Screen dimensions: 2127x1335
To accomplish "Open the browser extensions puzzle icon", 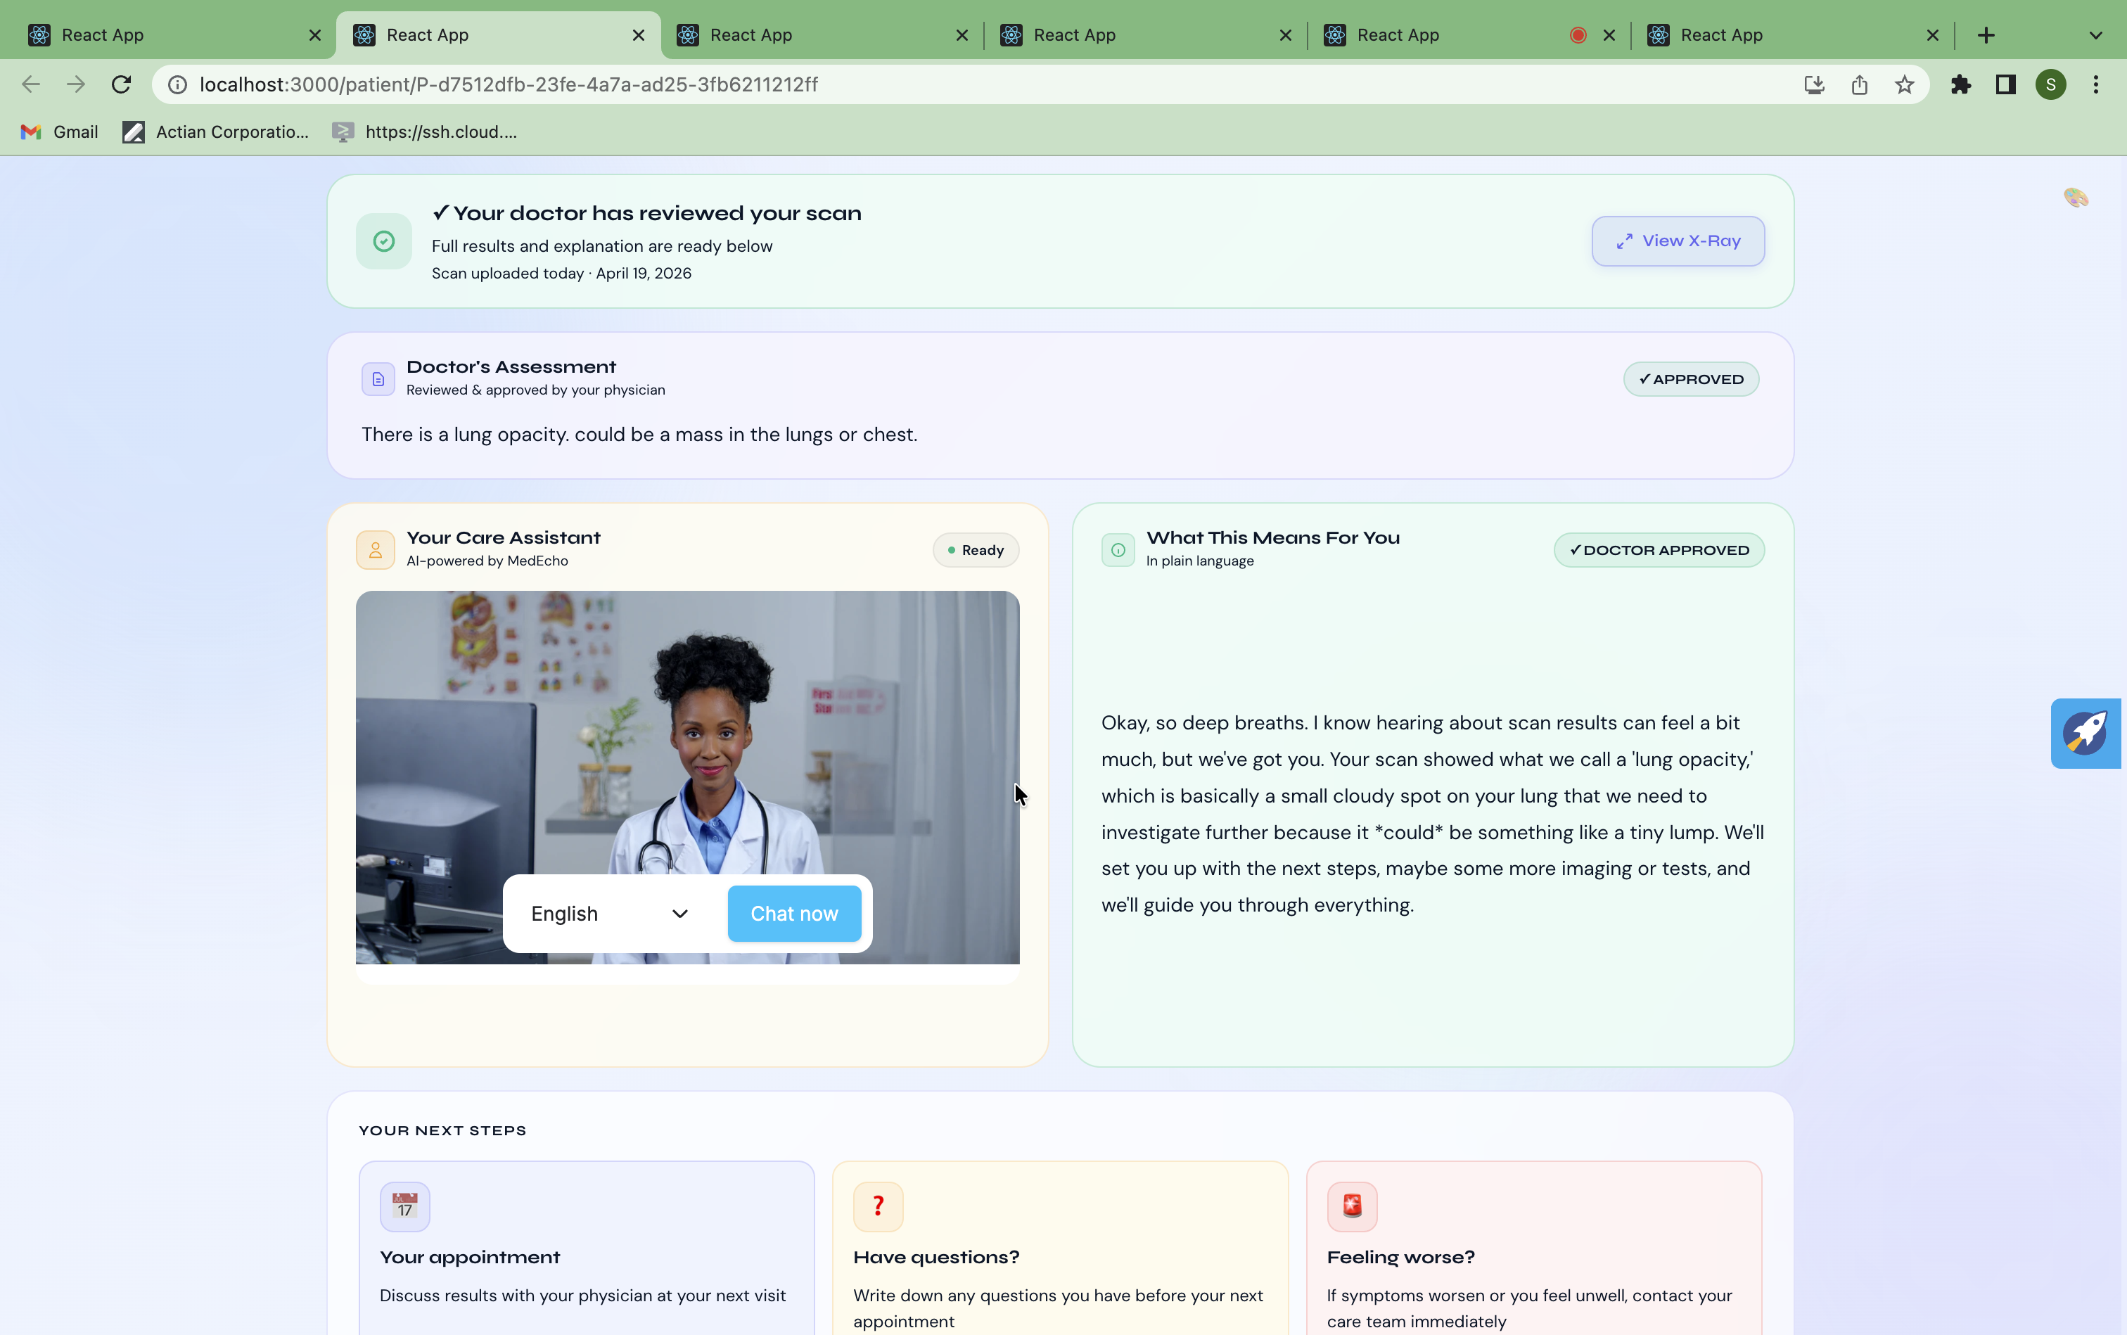I will click(1960, 85).
